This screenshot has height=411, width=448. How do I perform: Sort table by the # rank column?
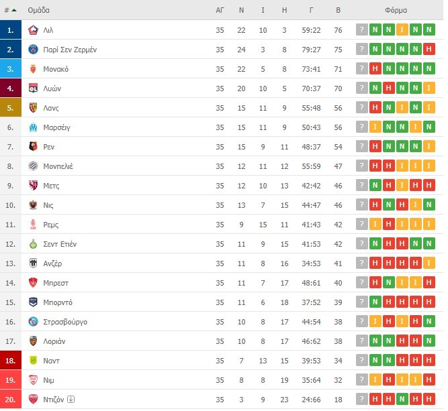tap(10, 11)
